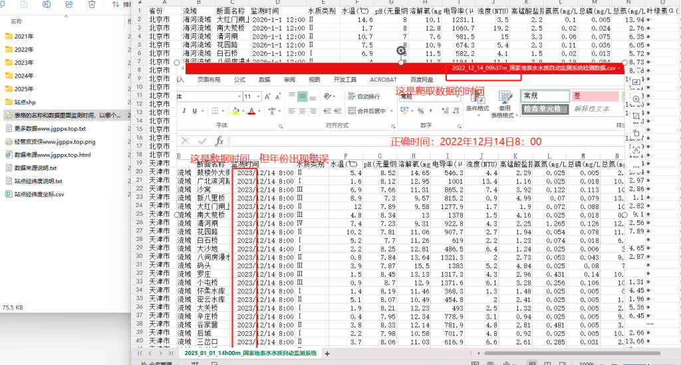Click the Delete trash icon in file explorer
The width and height of the screenshot is (681, 365).
click(x=92, y=5)
